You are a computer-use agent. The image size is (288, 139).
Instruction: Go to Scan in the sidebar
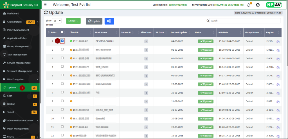pyautogui.click(x=10, y=96)
